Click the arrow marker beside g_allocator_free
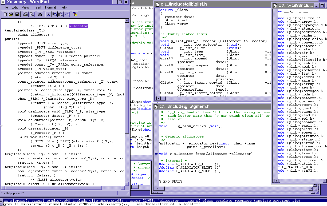 point(156,154)
